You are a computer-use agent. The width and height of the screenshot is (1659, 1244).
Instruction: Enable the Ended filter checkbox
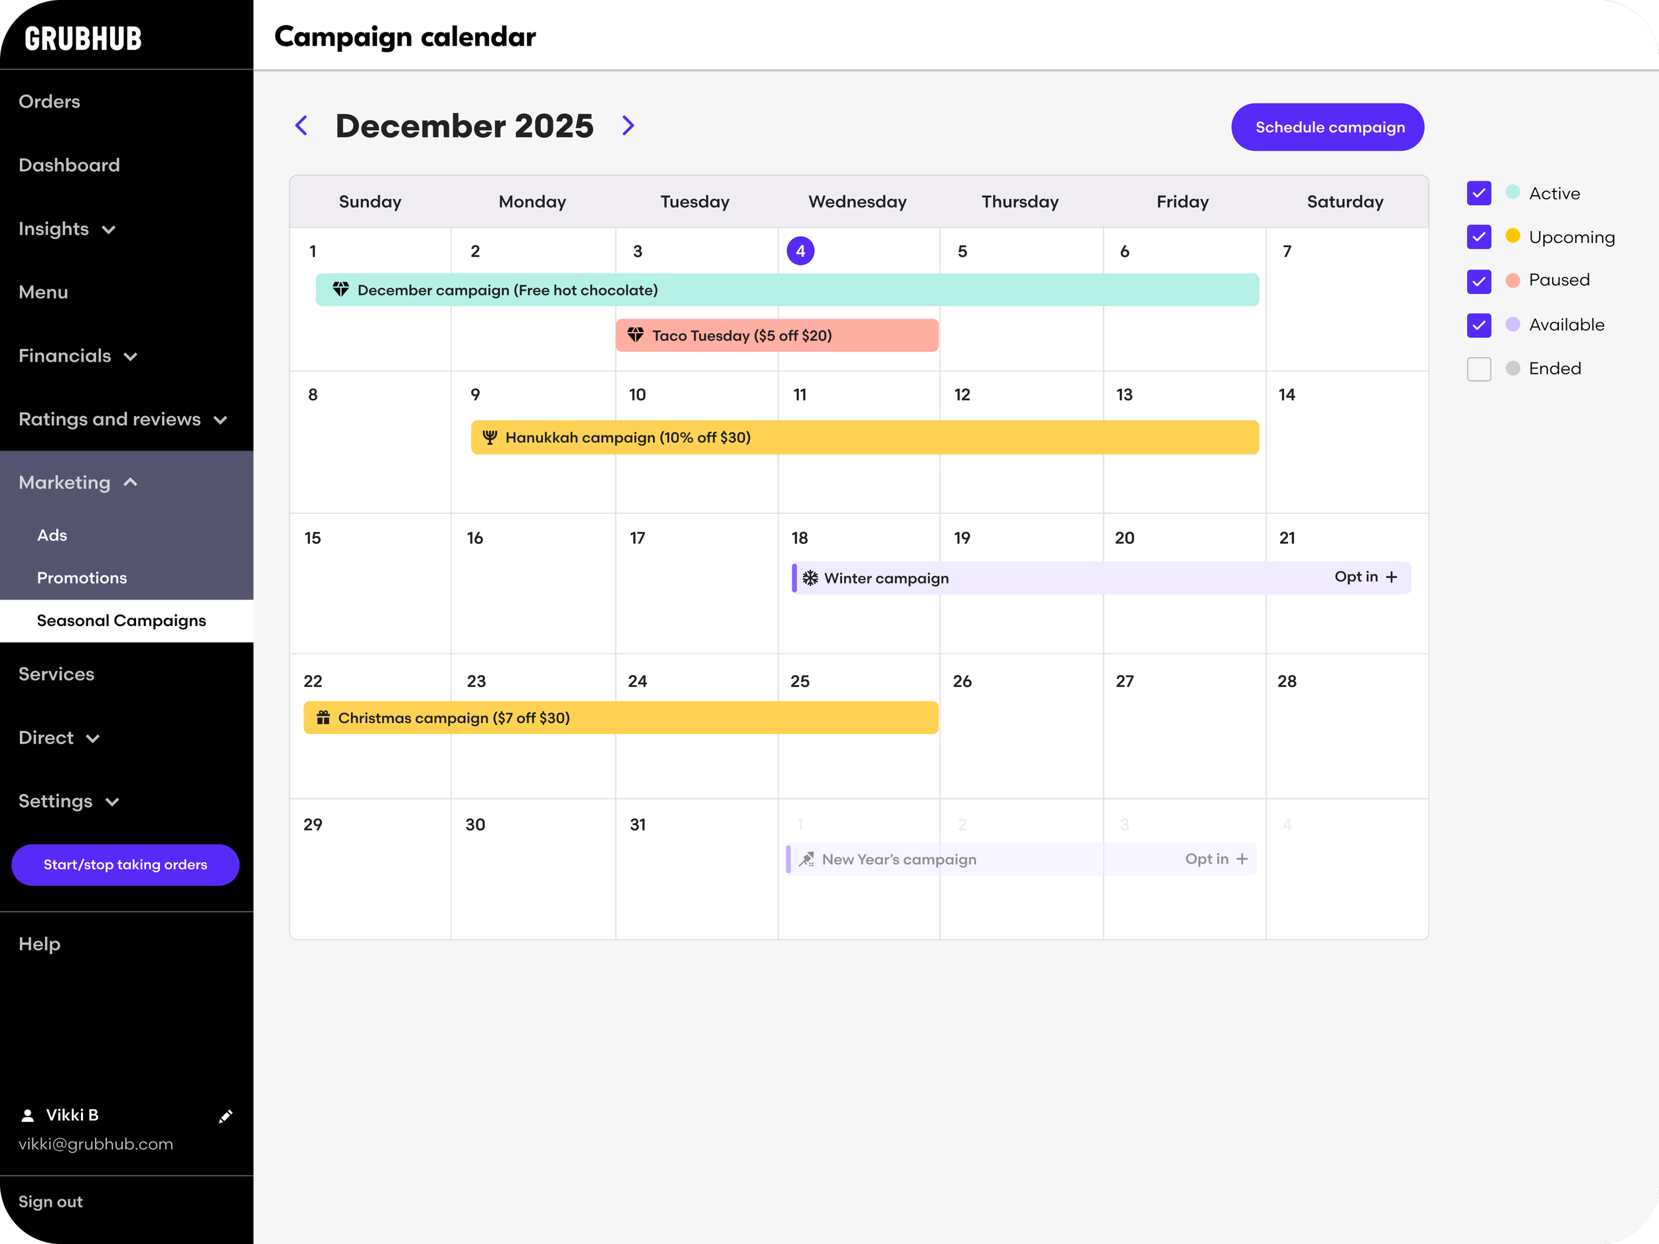coord(1479,369)
